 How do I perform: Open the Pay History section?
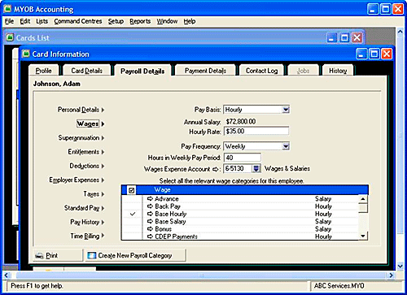pos(87,223)
